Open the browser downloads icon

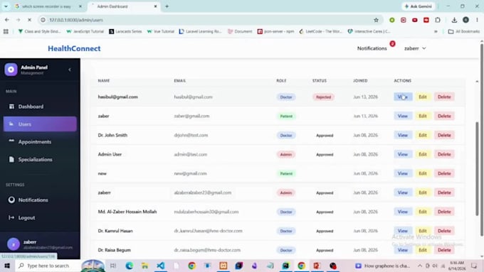454,20
